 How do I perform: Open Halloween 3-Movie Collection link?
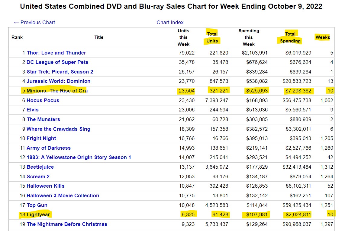(x=63, y=195)
